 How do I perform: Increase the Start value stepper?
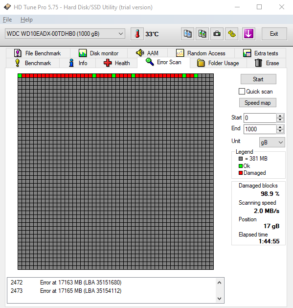point(280,116)
